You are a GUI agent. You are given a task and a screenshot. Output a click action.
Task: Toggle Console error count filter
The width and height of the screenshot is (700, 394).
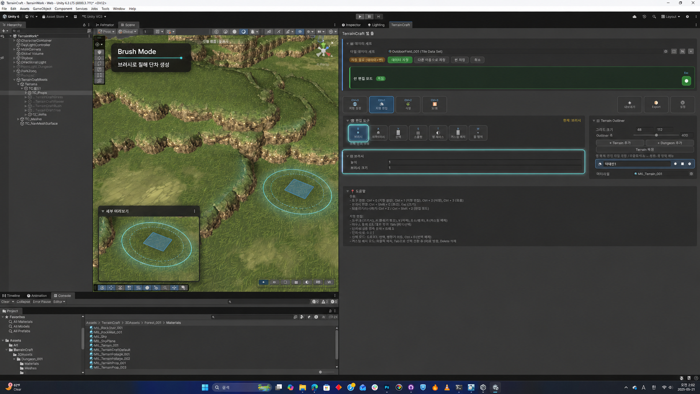coord(334,301)
